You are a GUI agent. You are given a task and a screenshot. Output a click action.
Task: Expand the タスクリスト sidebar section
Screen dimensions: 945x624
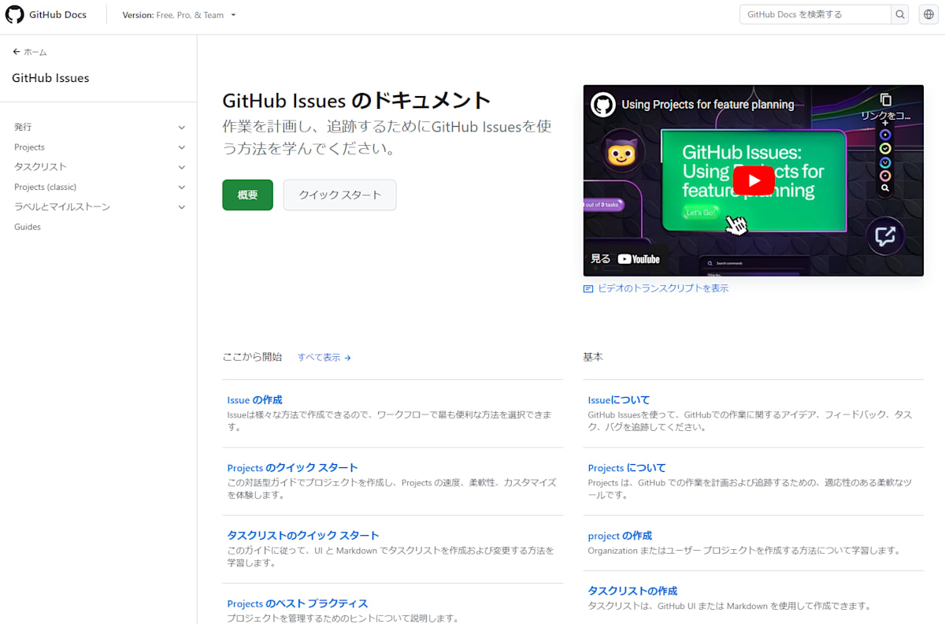(x=181, y=167)
